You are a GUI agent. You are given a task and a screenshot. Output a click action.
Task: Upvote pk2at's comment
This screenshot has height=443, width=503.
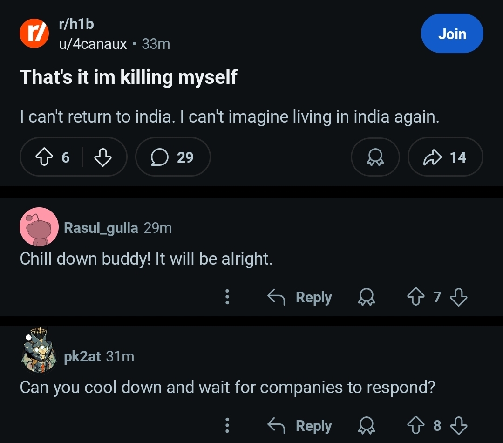tap(416, 425)
